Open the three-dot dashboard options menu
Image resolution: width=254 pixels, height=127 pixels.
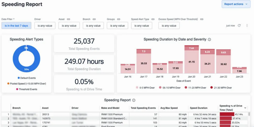247,26
